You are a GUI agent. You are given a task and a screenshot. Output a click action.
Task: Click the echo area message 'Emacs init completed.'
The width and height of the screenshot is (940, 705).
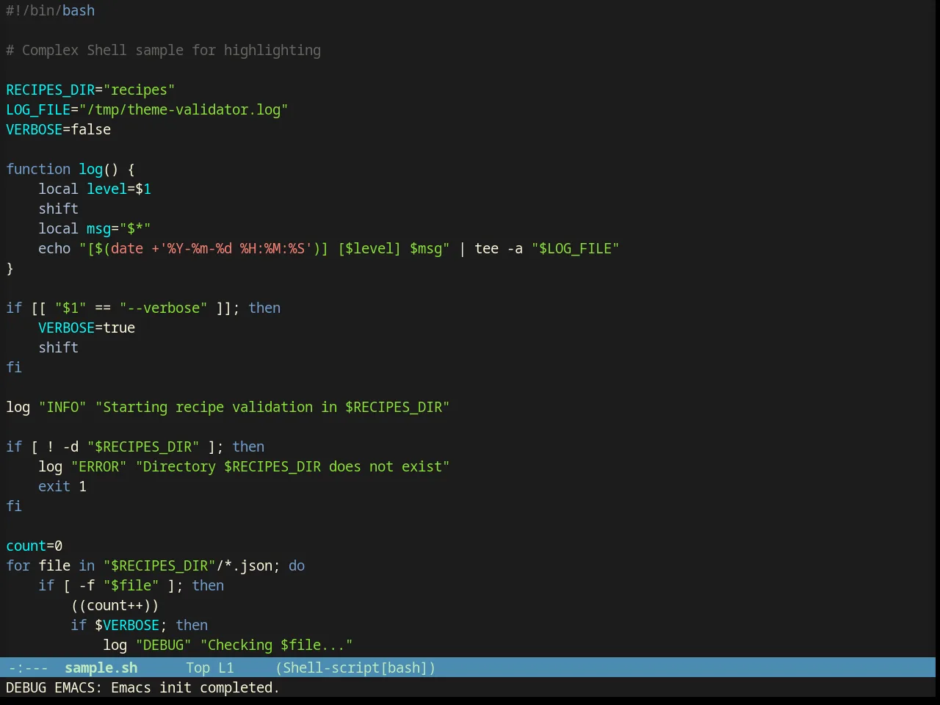click(x=195, y=687)
